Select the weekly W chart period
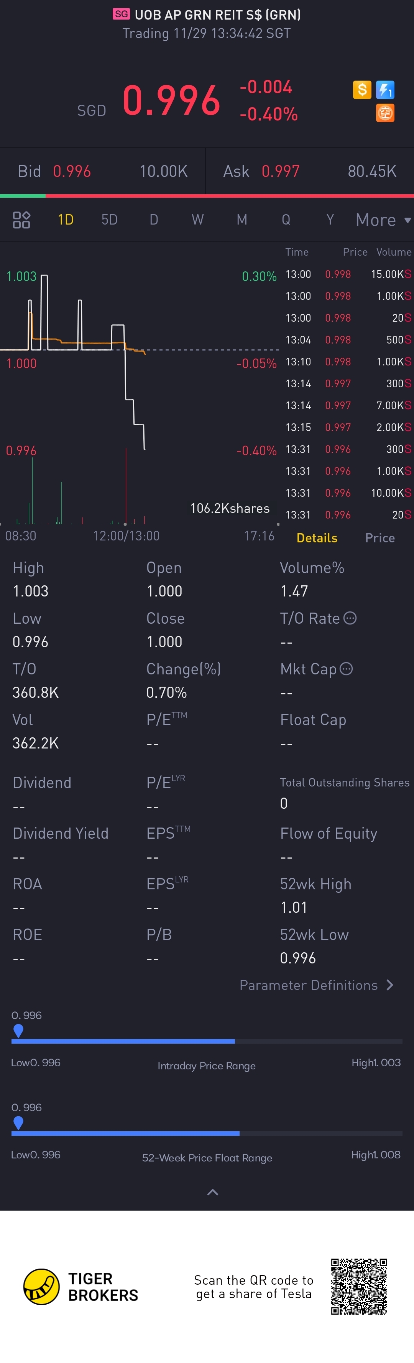This screenshot has height=1363, width=414. pos(198,220)
